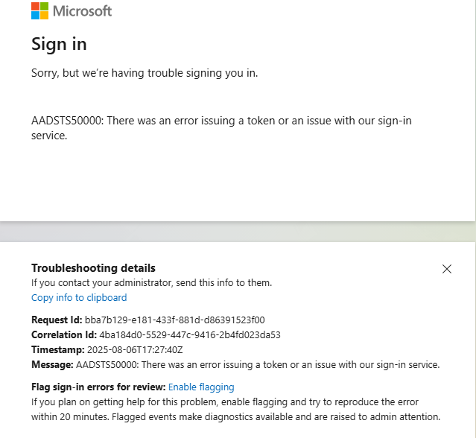Viewport: 476px width, 438px height.
Task: Click the Microsoft wordmark text
Action: [82, 11]
